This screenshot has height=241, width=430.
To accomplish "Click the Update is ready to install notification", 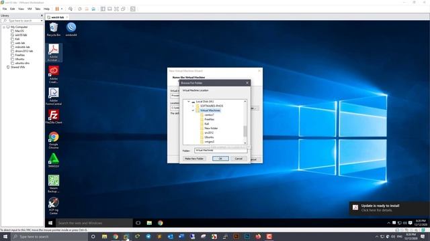I will 389,208.
